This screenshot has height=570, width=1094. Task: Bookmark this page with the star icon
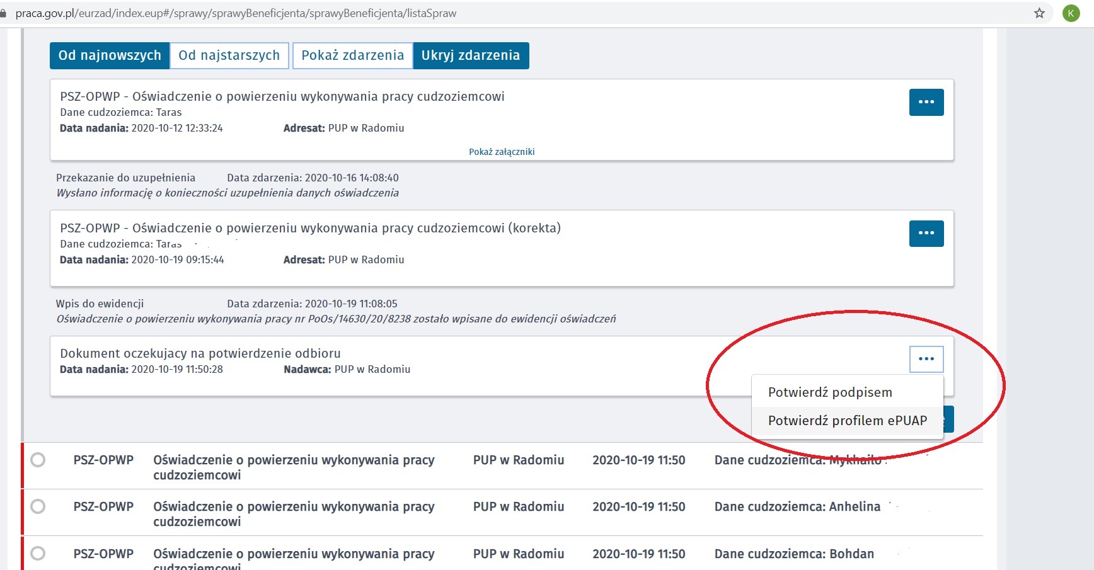tap(1039, 13)
